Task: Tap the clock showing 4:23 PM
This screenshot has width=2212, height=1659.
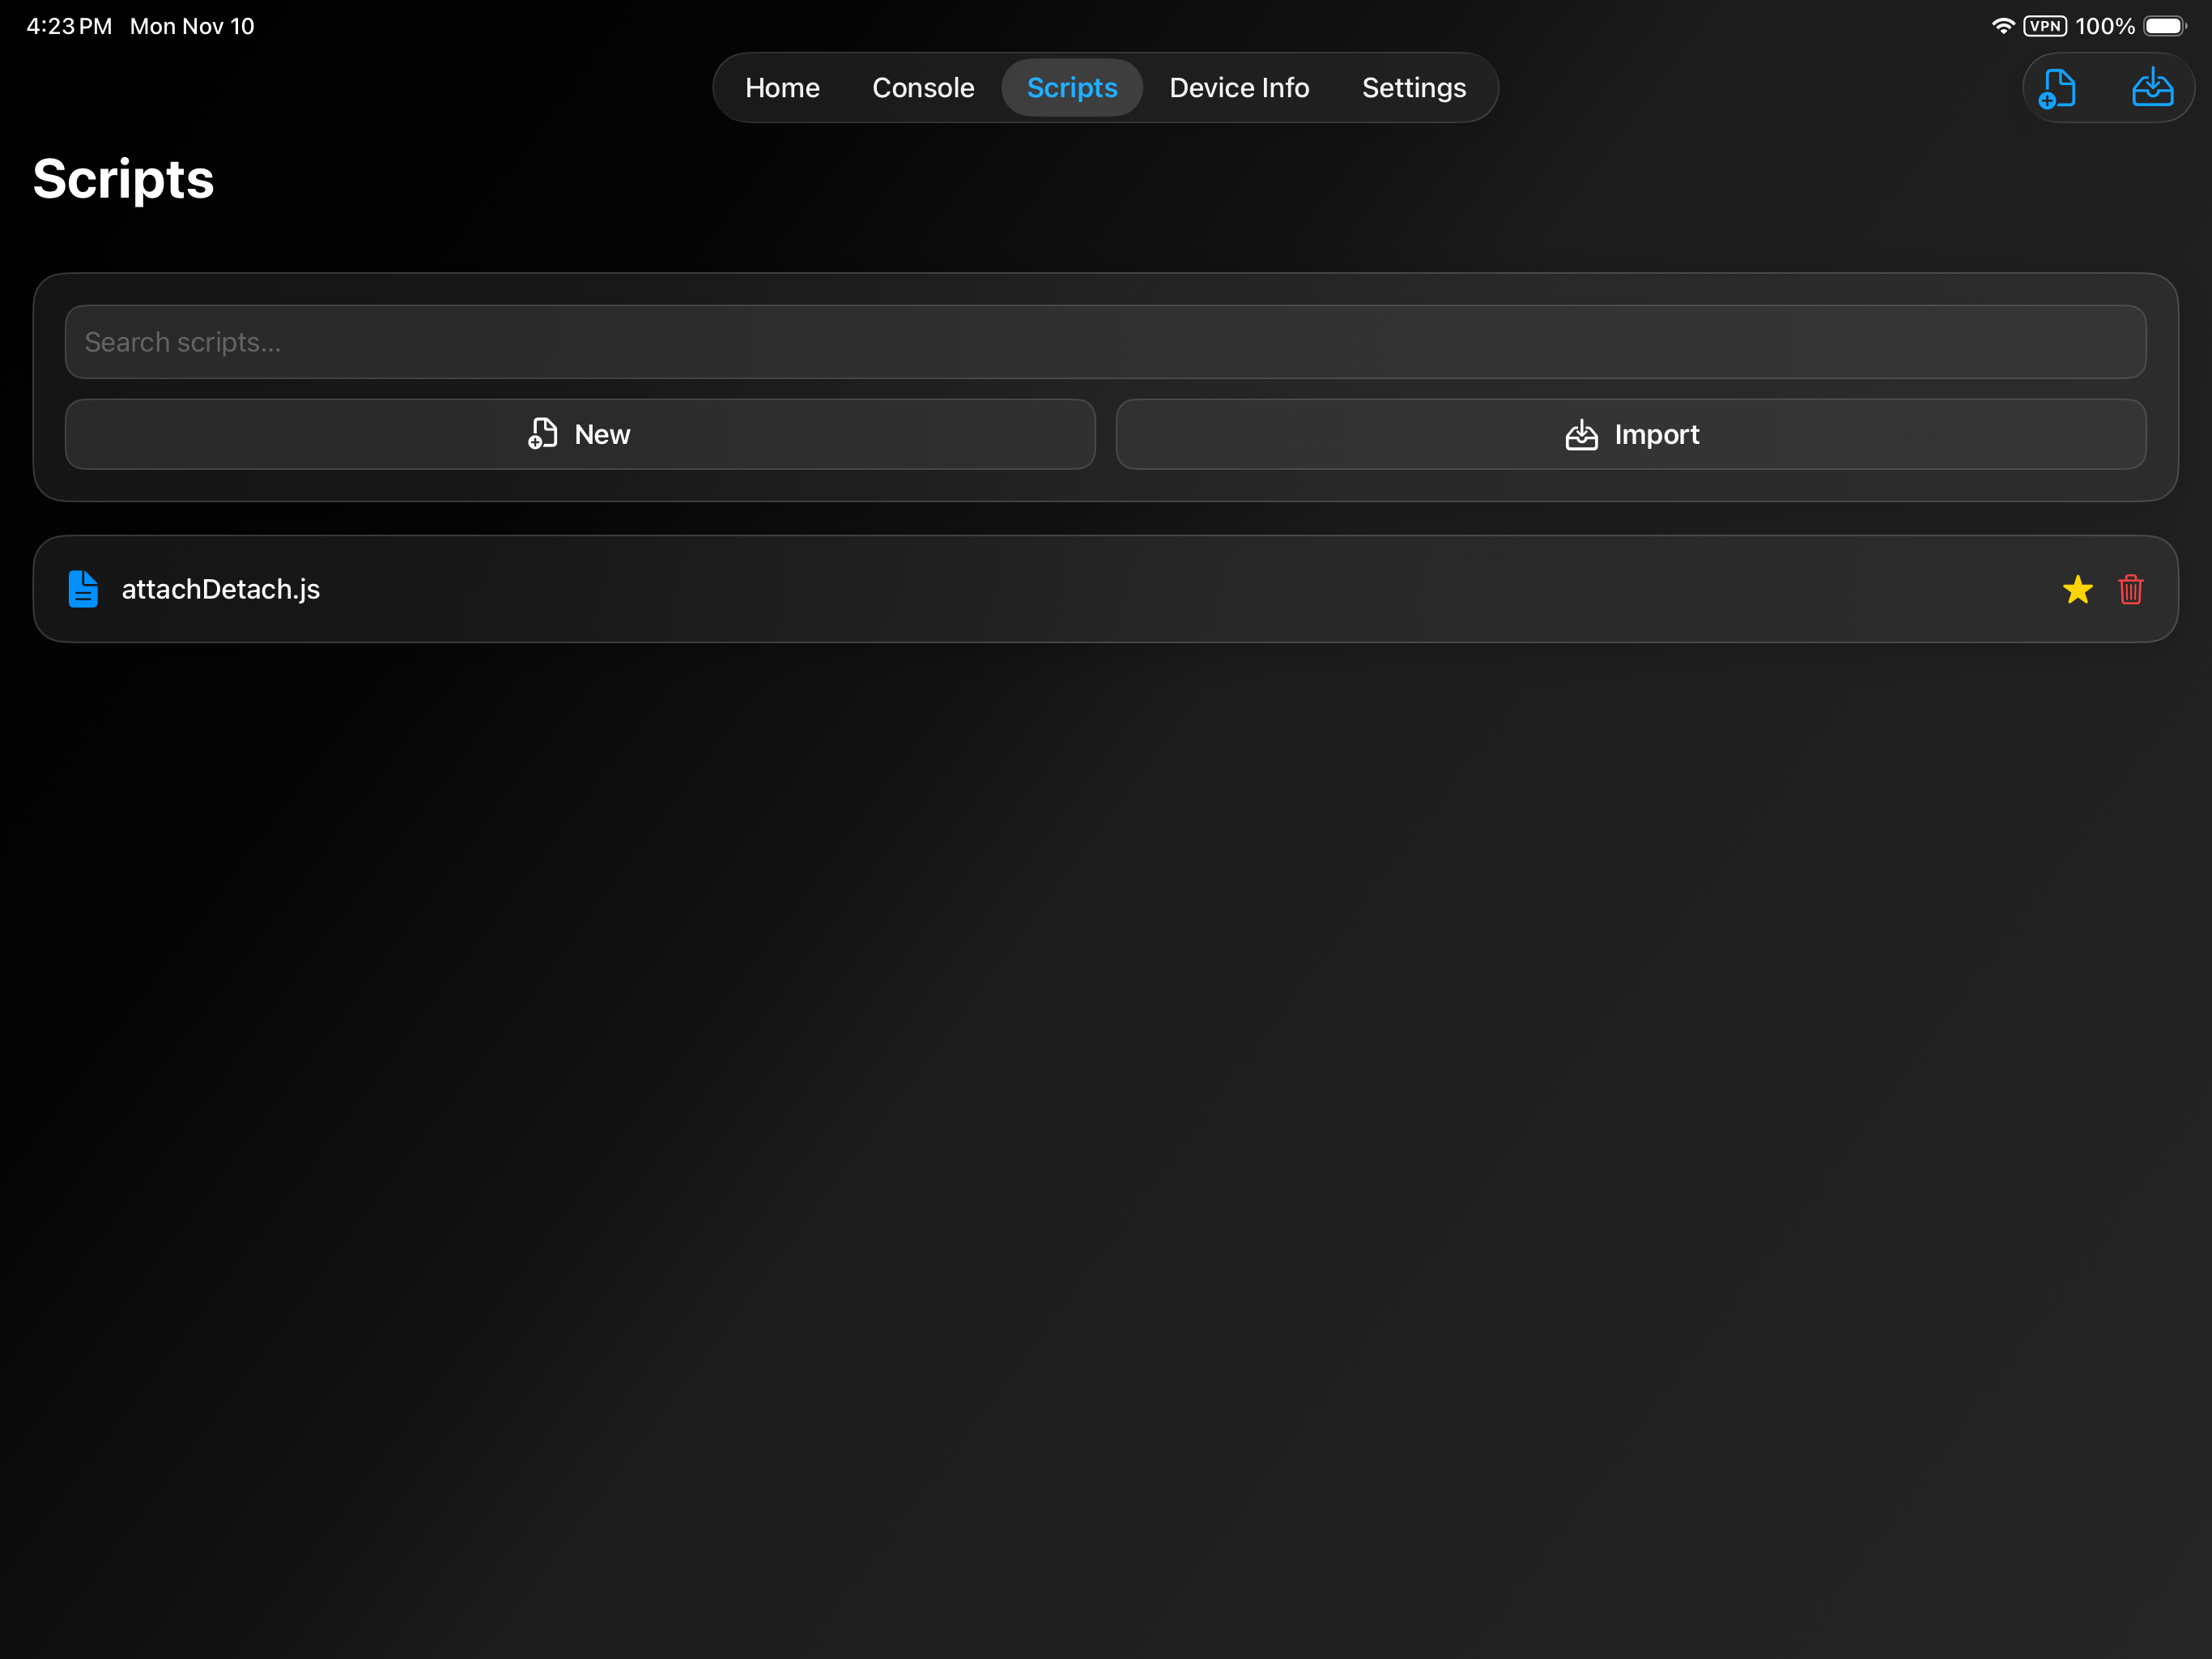Action: coord(69,26)
